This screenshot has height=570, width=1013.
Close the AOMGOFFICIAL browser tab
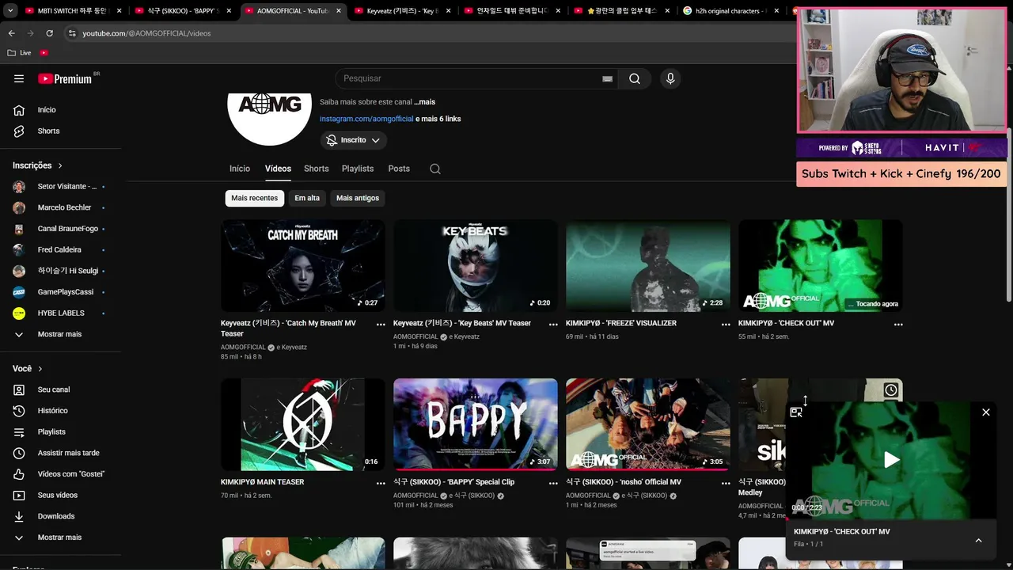(x=339, y=11)
